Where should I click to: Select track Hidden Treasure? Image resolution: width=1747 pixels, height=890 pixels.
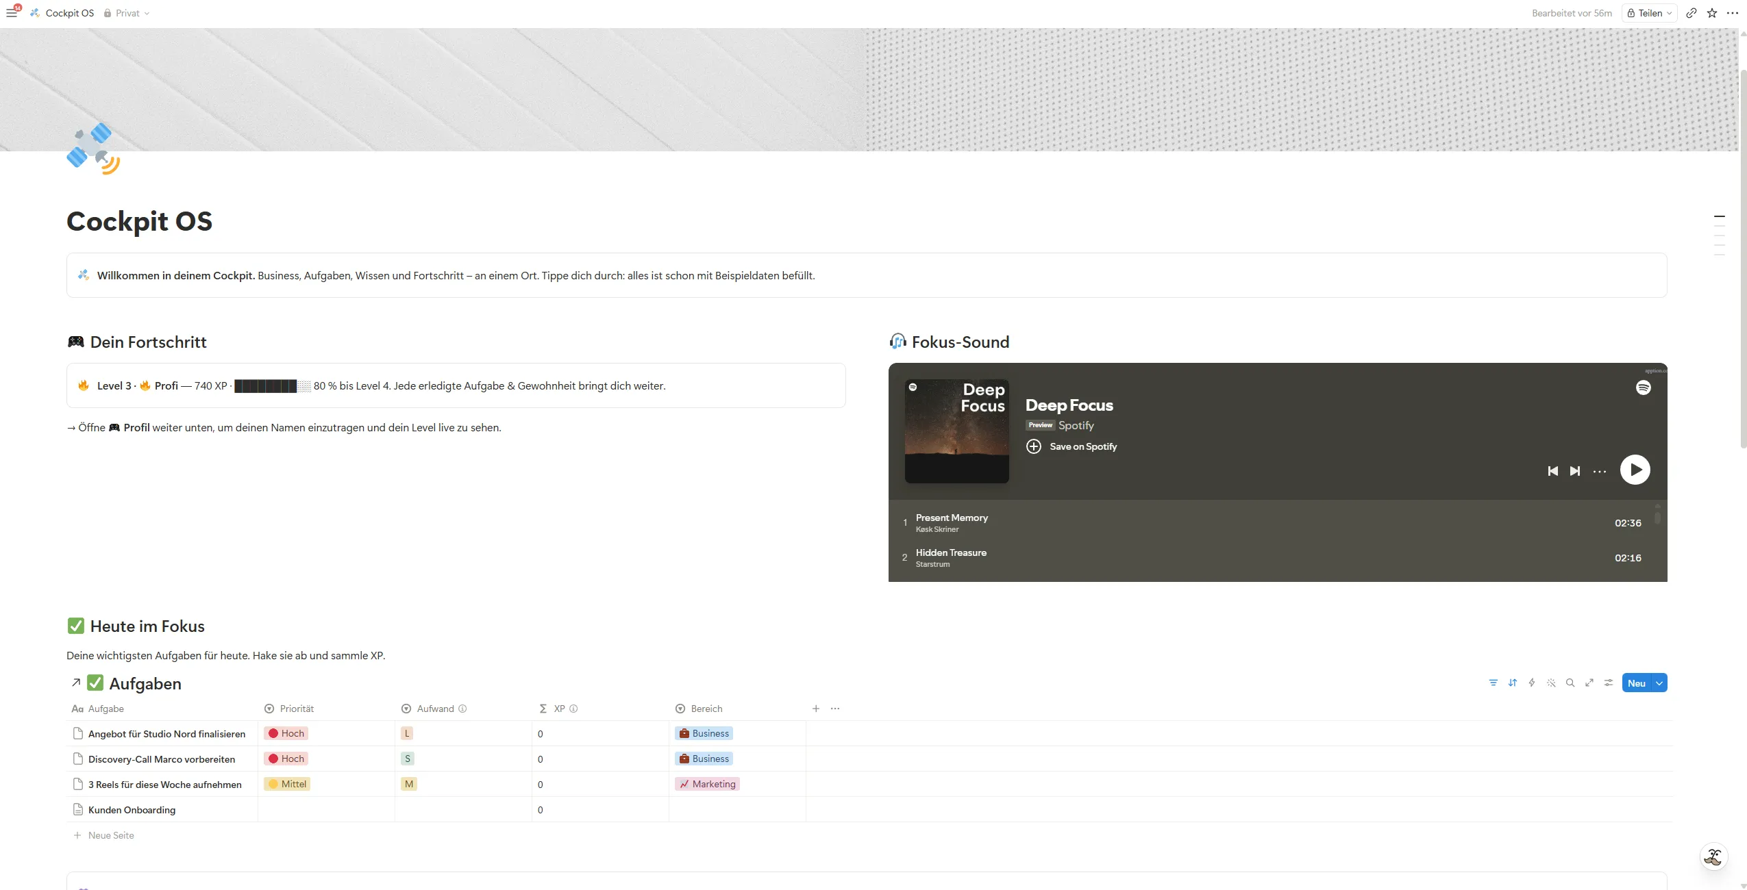click(x=1278, y=557)
